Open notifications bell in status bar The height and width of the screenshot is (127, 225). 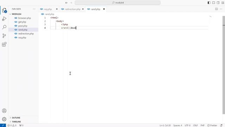[221, 126]
